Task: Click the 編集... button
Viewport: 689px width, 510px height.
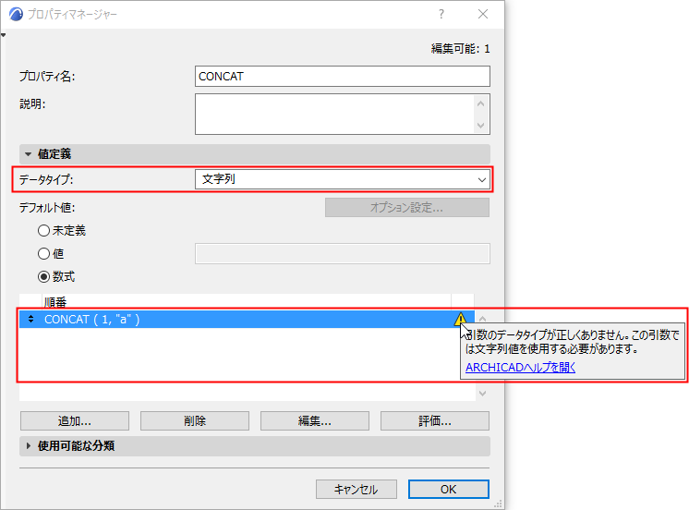Action: click(x=315, y=420)
